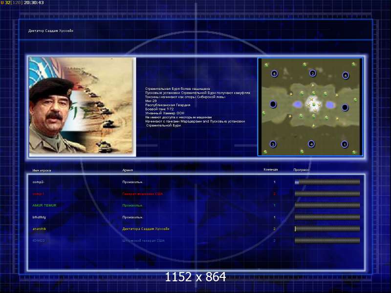The width and height of the screenshot is (391, 293).
Task: Click the army 'Произвольн.' in the comp2 row
Action: point(132,182)
